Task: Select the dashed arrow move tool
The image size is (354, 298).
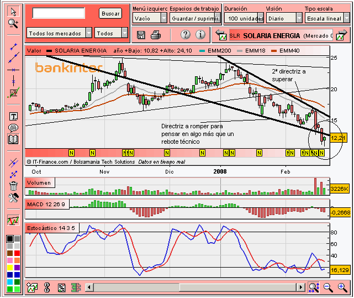Action: pyautogui.click(x=13, y=174)
